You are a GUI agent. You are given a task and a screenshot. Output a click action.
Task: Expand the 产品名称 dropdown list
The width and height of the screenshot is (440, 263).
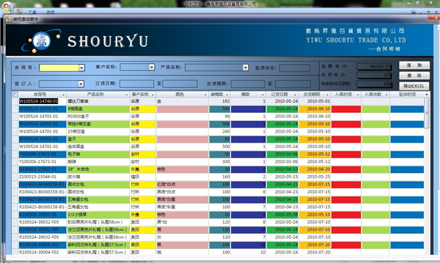click(x=246, y=68)
